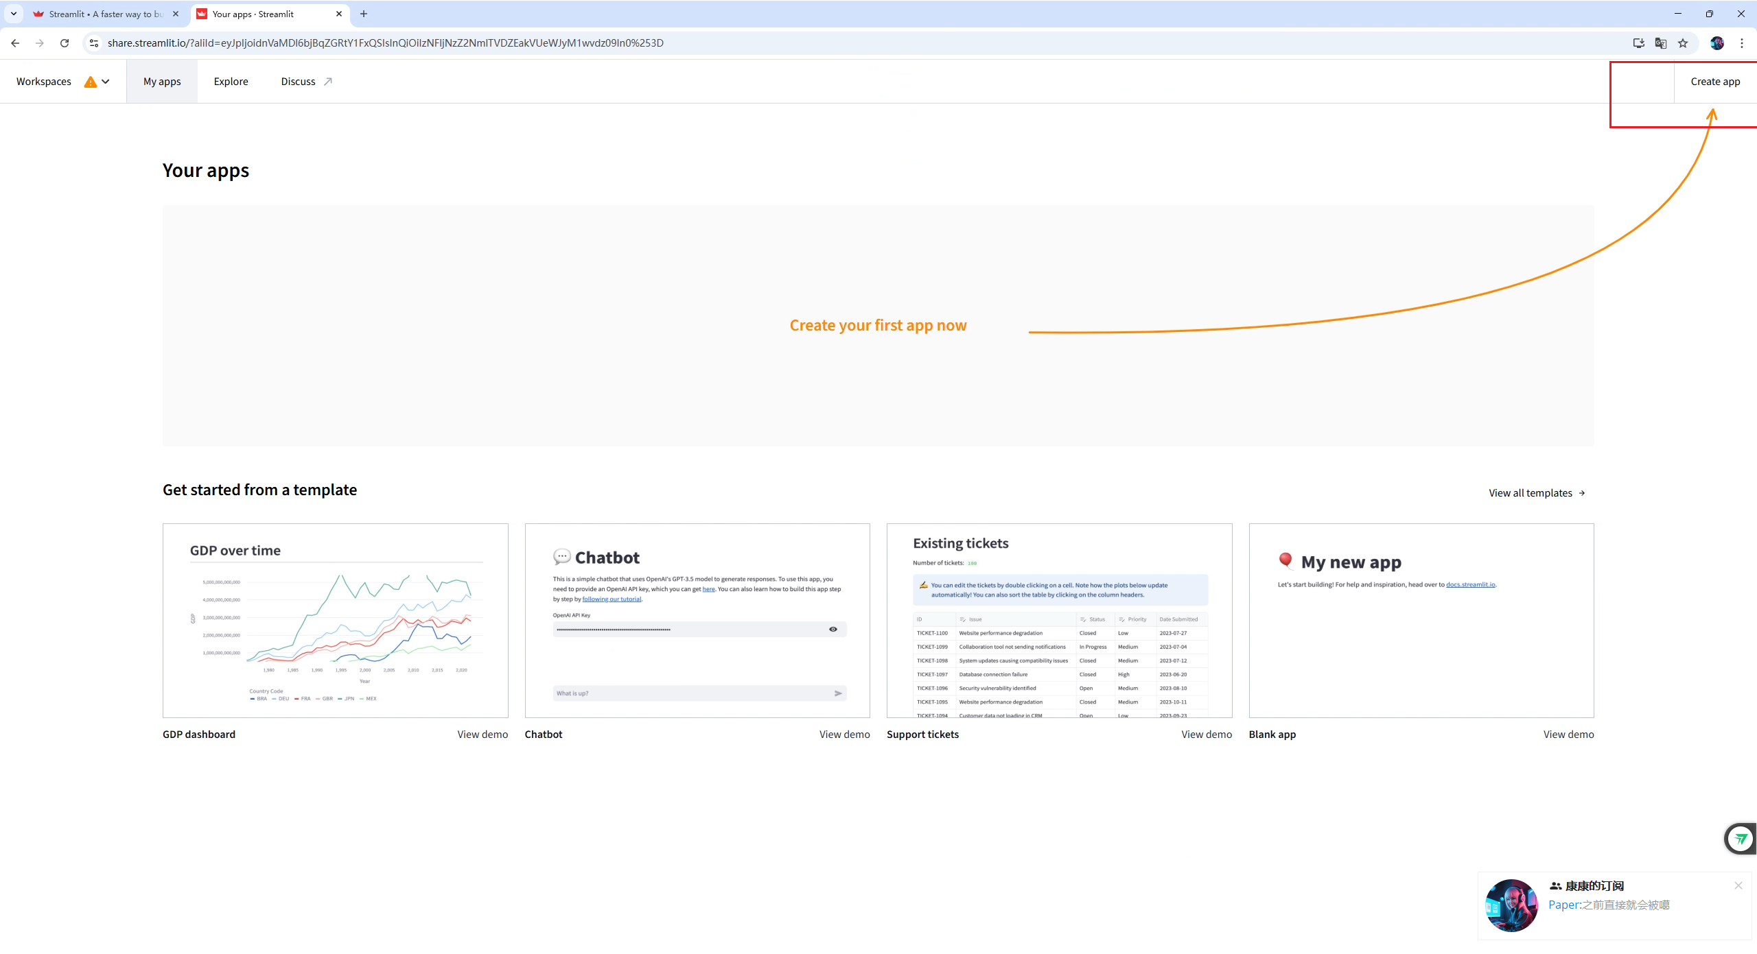Open the green floating assistant icon
Screen dimensions: 1757x954
click(1741, 838)
